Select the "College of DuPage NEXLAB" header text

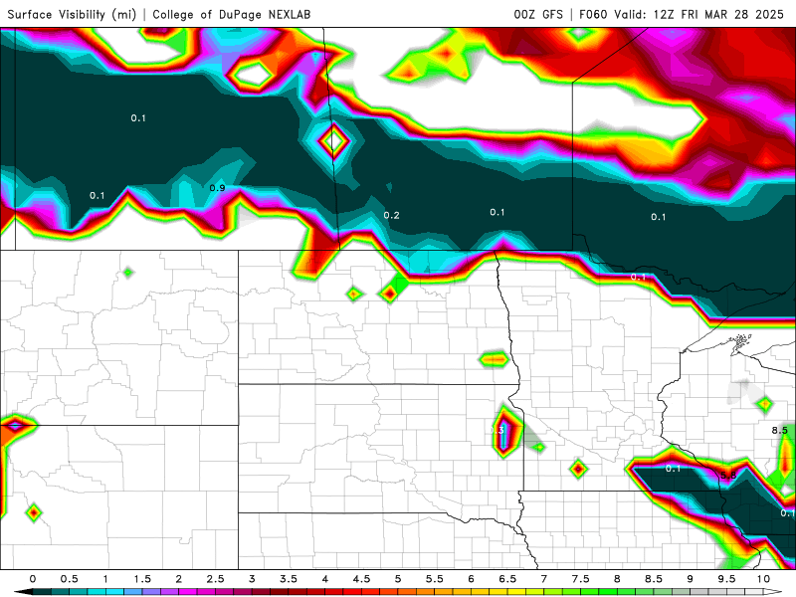[232, 14]
